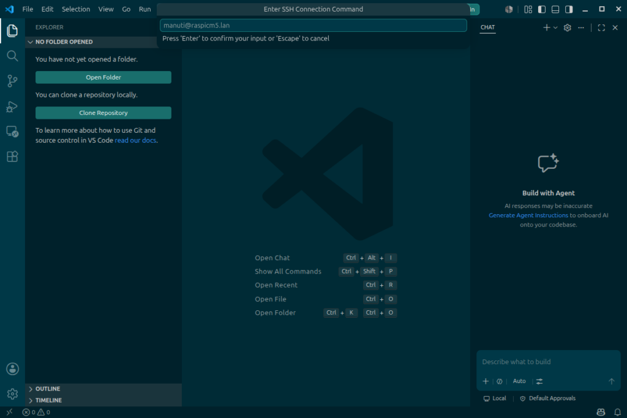Screen dimensions: 627x418
Task: Focus the SSH connection command input
Action: pyautogui.click(x=313, y=25)
